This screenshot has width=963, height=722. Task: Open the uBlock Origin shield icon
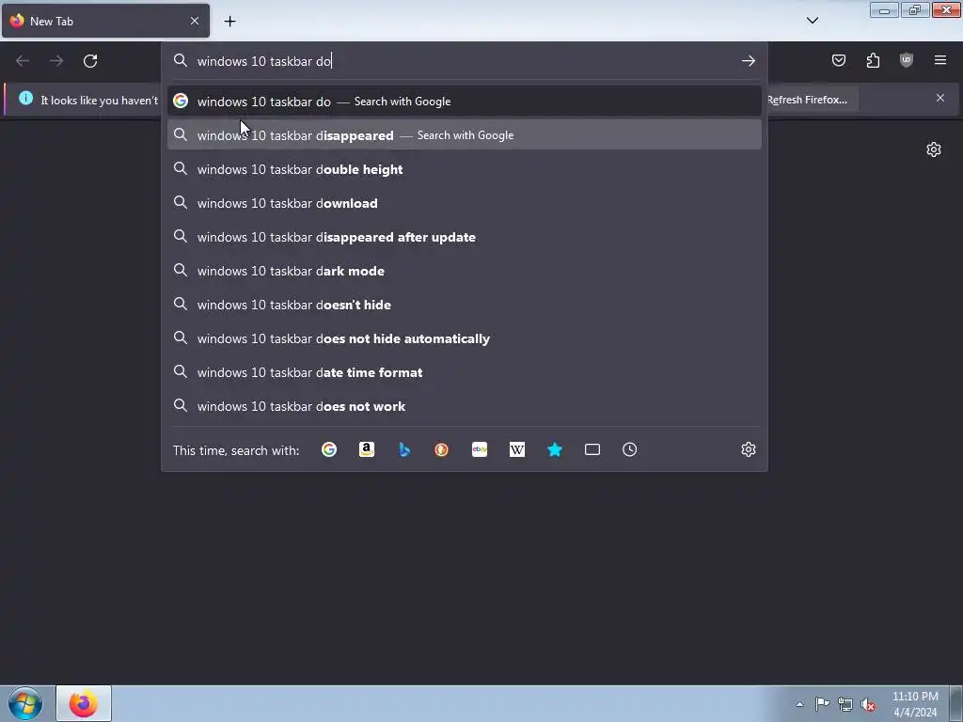[907, 60]
